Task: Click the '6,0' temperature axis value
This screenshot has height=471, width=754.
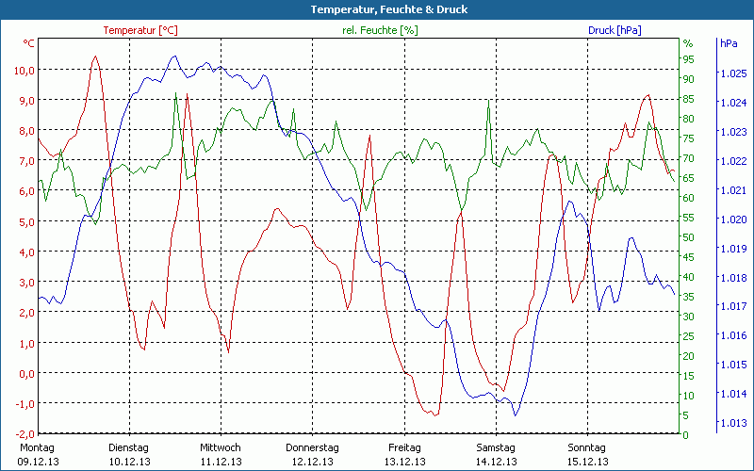Action: (x=27, y=191)
